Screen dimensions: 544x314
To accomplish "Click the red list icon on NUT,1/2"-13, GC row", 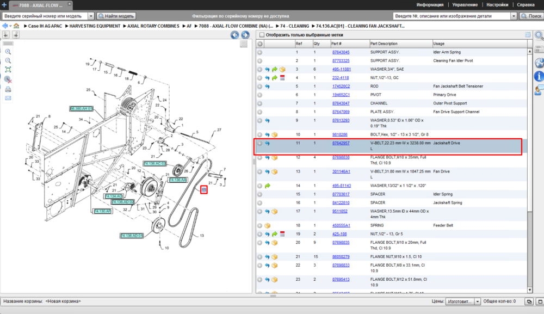I will tap(282, 78).
